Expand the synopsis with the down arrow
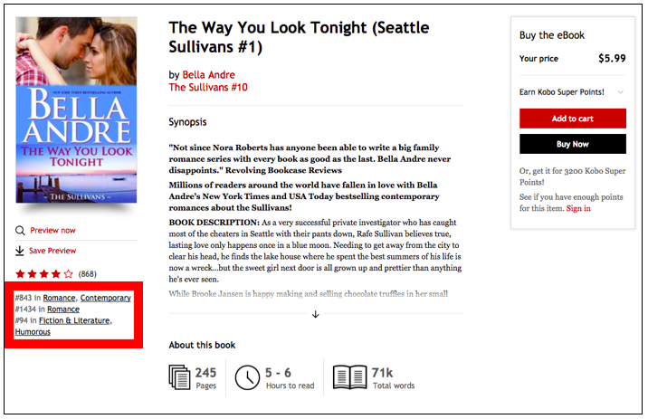This screenshot has width=648, height=419. [x=316, y=314]
